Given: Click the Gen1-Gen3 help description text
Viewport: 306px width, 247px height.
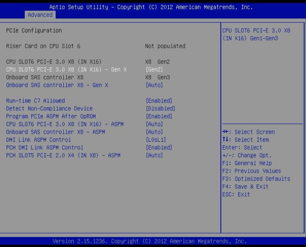Looking at the screenshot, I should pyautogui.click(x=256, y=34).
